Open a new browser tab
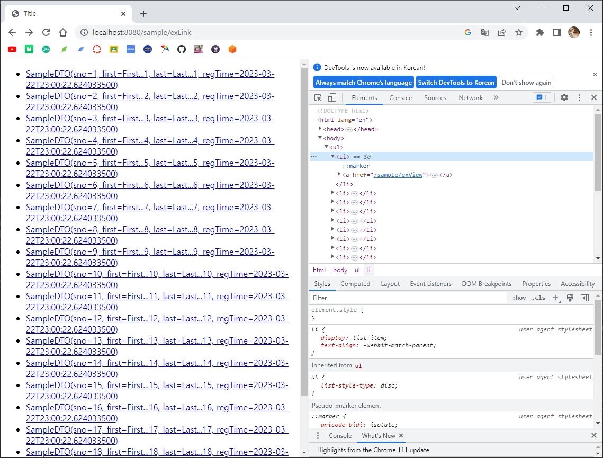Screen dimensions: 603x458 (143, 14)
